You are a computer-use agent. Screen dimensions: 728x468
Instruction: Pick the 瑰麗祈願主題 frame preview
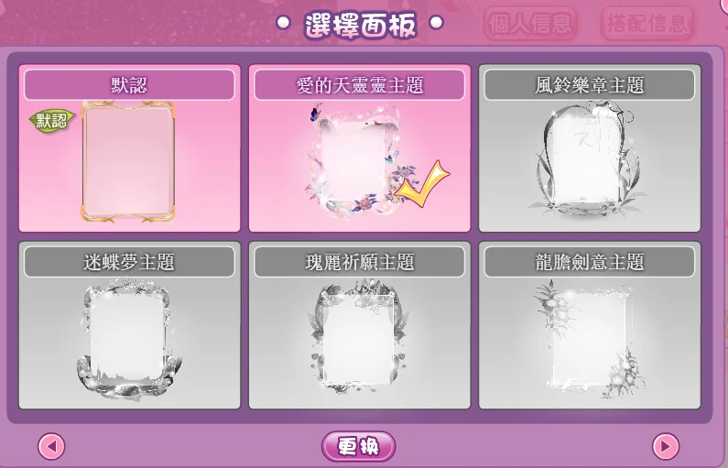357,336
